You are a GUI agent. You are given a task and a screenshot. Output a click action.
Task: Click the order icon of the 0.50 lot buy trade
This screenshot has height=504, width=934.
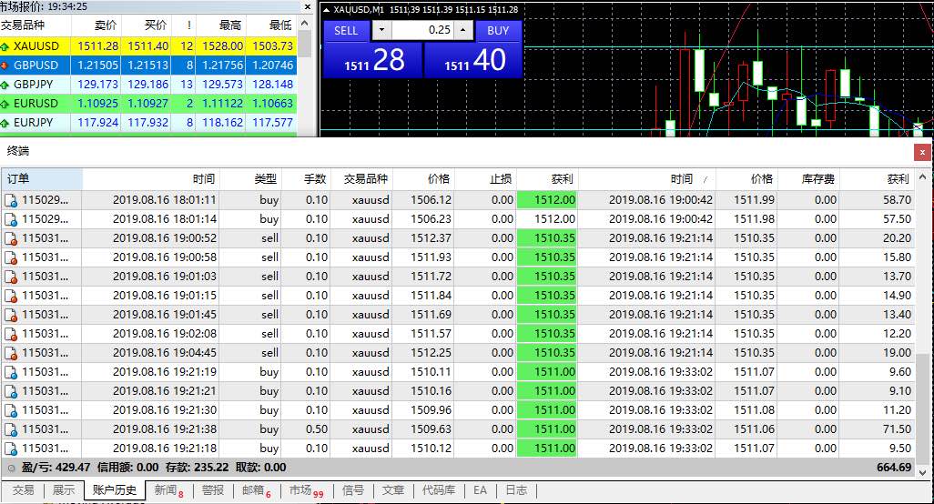[x=11, y=429]
